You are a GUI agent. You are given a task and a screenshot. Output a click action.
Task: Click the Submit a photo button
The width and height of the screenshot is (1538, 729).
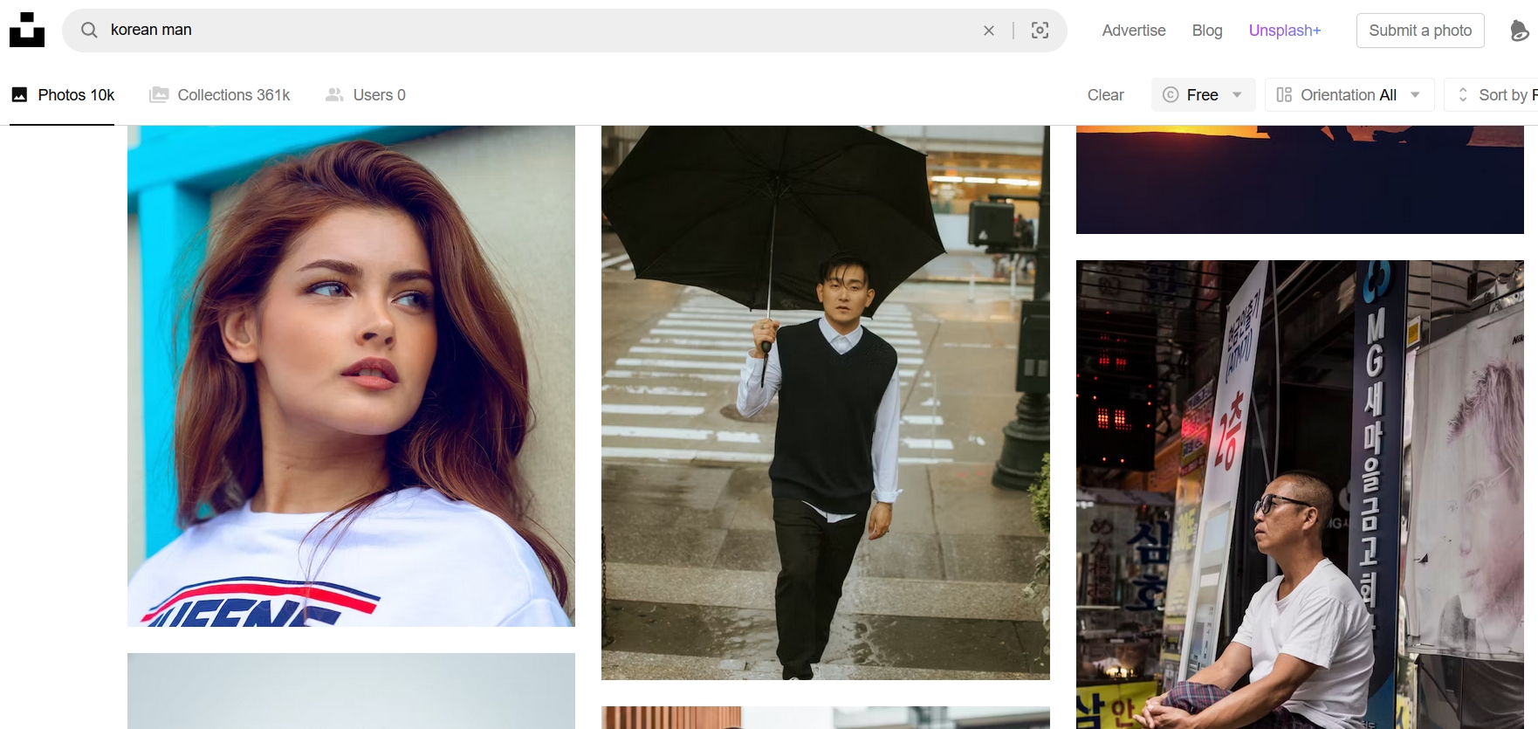pos(1419,31)
